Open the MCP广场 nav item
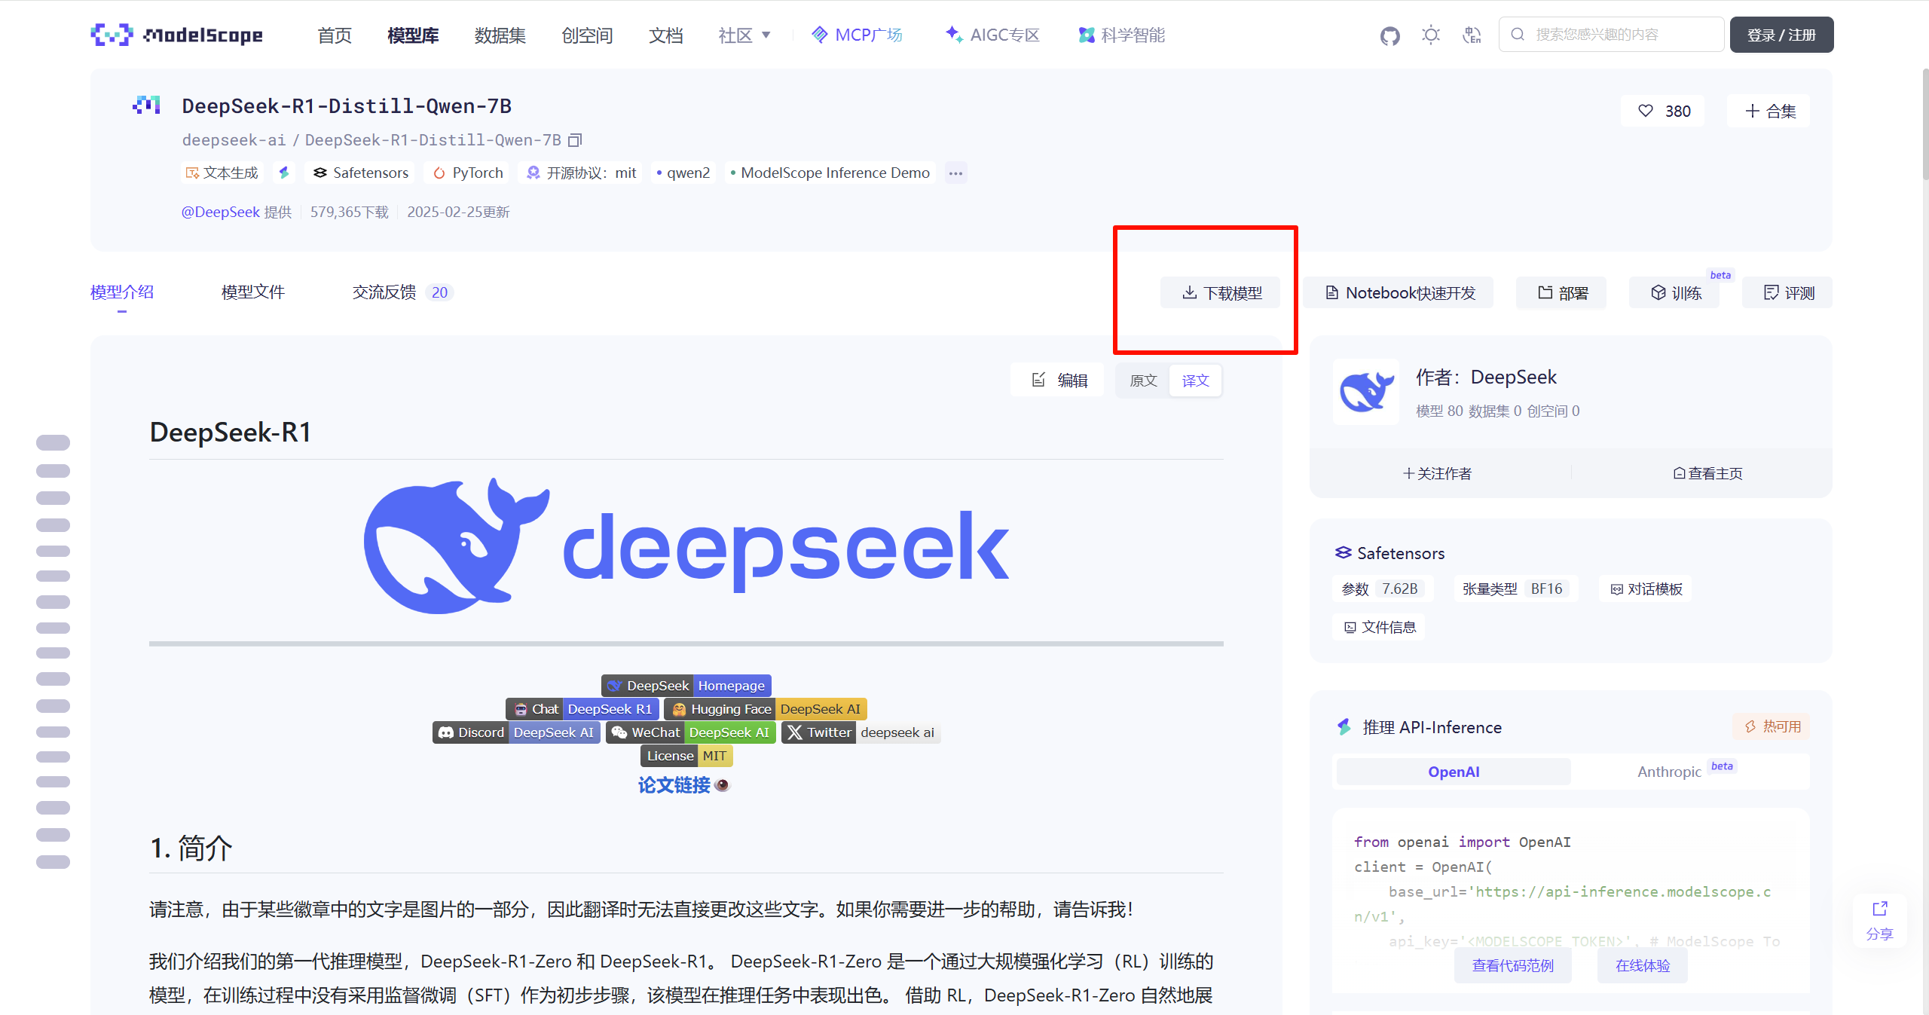This screenshot has width=1929, height=1015. click(856, 35)
